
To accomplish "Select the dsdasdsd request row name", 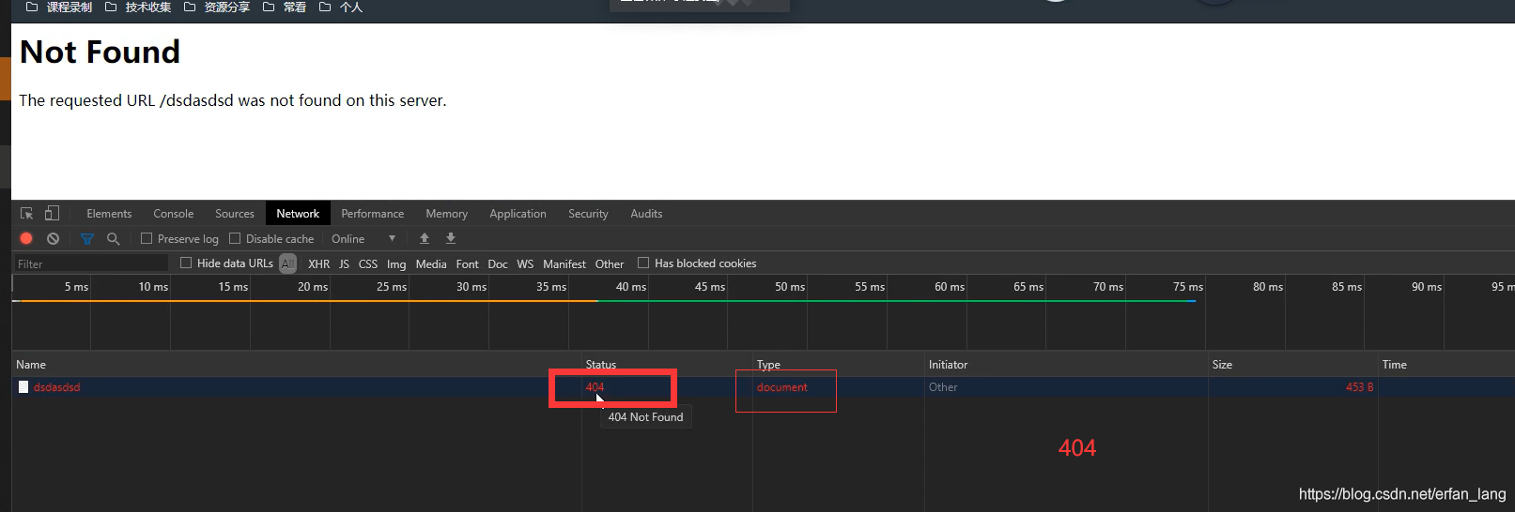I will click(x=57, y=387).
